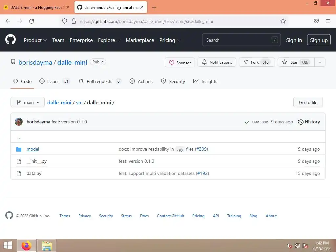This screenshot has width=336, height=252.
Task: Click the network tray icon
Action: coord(297,246)
